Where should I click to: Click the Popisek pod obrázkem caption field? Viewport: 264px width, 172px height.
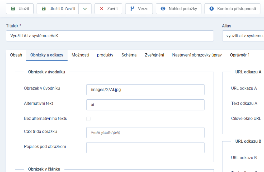tap(145, 148)
